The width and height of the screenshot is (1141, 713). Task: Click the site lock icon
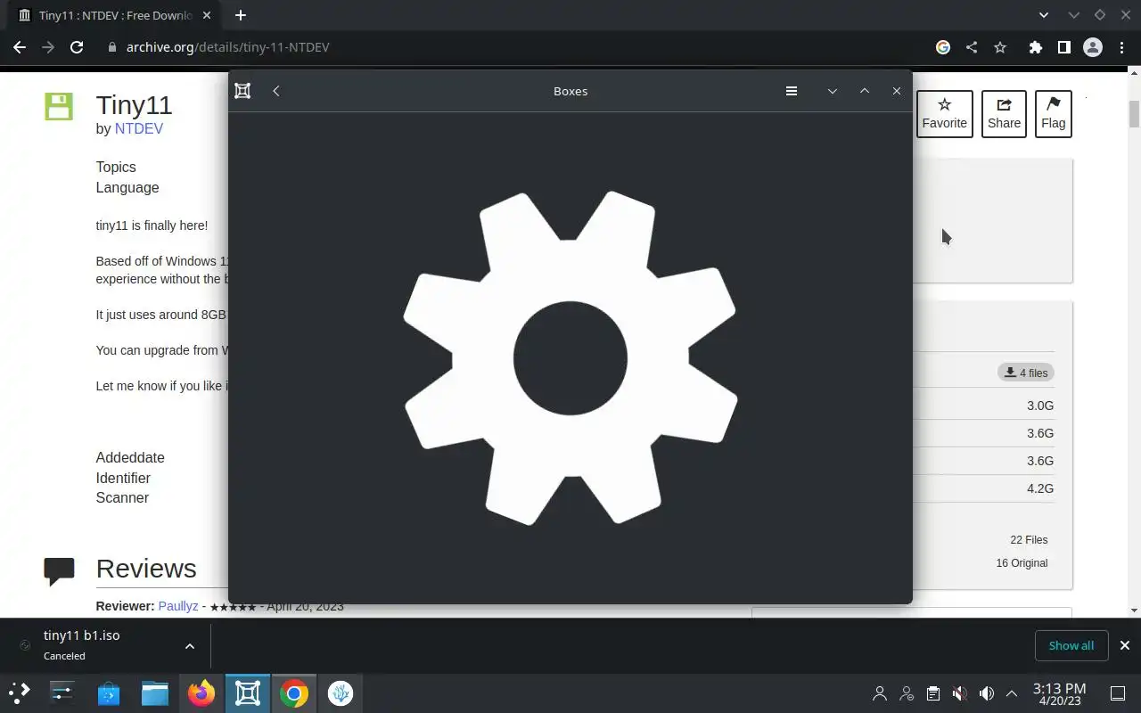tap(111, 47)
